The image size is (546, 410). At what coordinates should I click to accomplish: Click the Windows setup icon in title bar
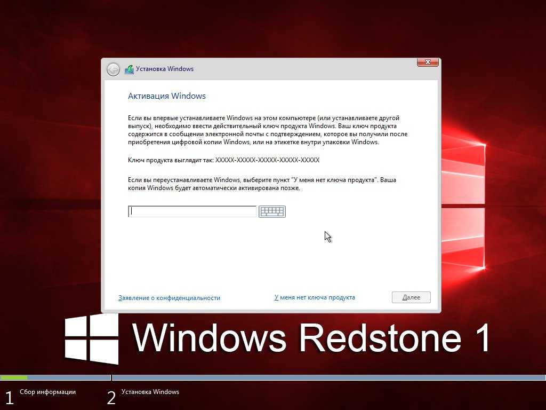(129, 69)
